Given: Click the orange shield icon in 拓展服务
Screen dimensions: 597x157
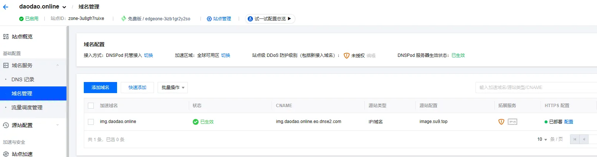Looking at the screenshot, I should point(501,122).
